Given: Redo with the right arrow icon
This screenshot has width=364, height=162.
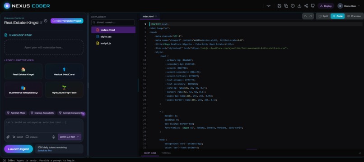Looking at the screenshot, I should [311, 16].
